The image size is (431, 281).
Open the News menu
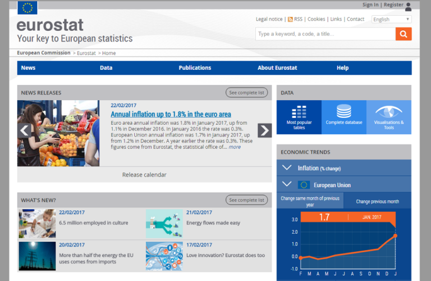(28, 67)
